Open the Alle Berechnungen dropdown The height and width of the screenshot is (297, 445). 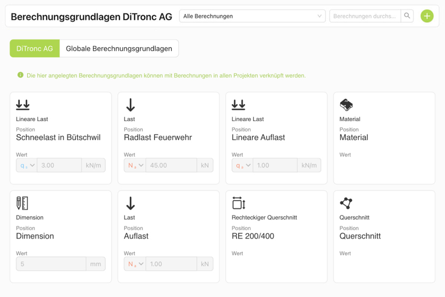pyautogui.click(x=252, y=16)
